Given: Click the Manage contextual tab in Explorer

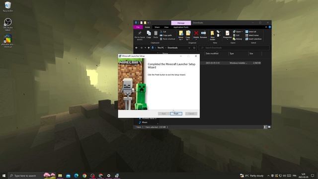Looking at the screenshot, I should click(x=181, y=23).
